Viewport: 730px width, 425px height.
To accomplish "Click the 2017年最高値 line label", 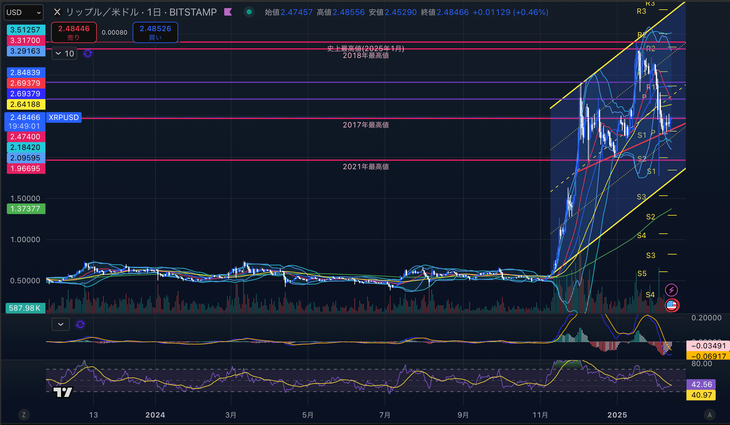I will tap(366, 125).
